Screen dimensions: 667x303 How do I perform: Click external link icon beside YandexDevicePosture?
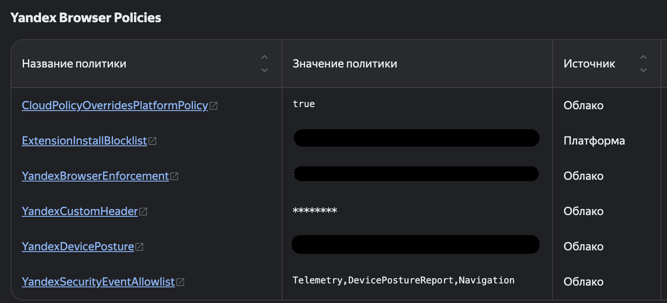point(139,247)
